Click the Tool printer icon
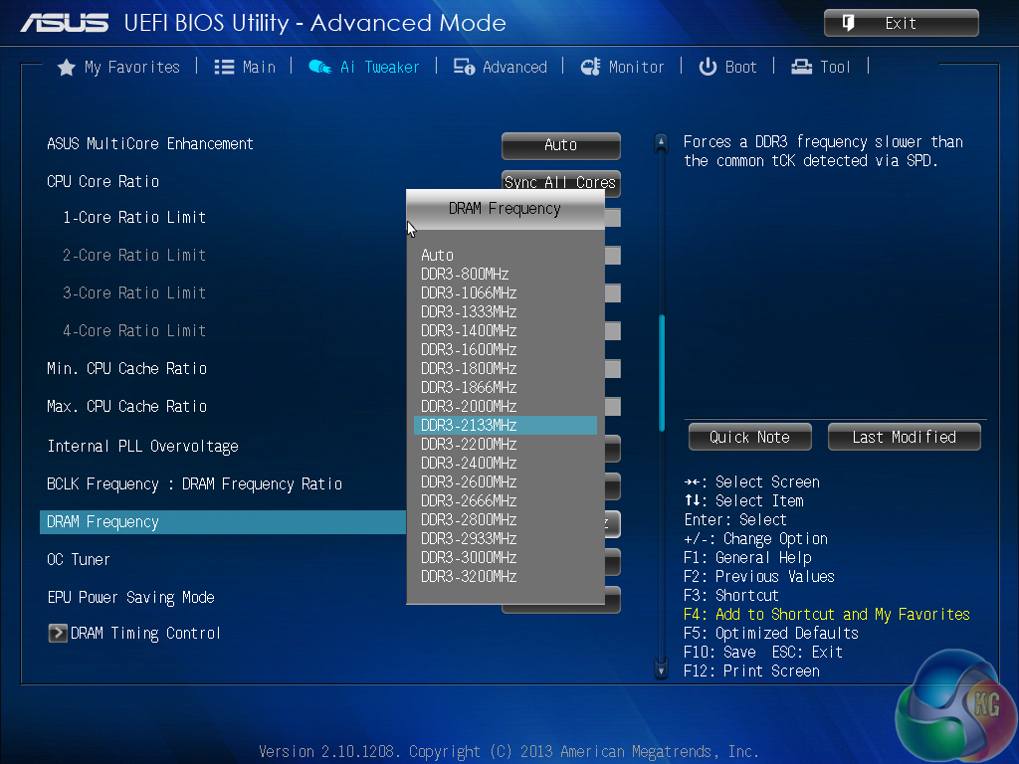This screenshot has width=1019, height=764. click(x=801, y=67)
